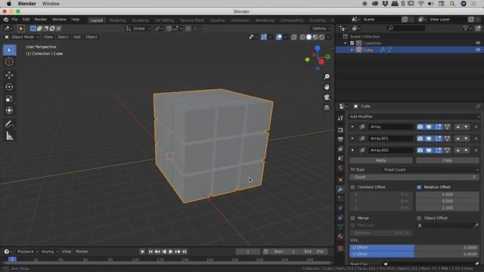Viewport: 484px width, 272px height.
Task: Click the Count slider field
Action: pyautogui.click(x=414, y=177)
